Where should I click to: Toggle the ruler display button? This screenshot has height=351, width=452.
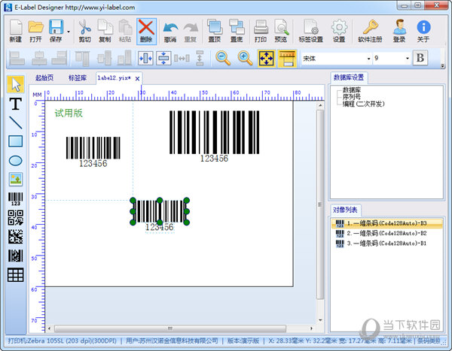point(287,59)
